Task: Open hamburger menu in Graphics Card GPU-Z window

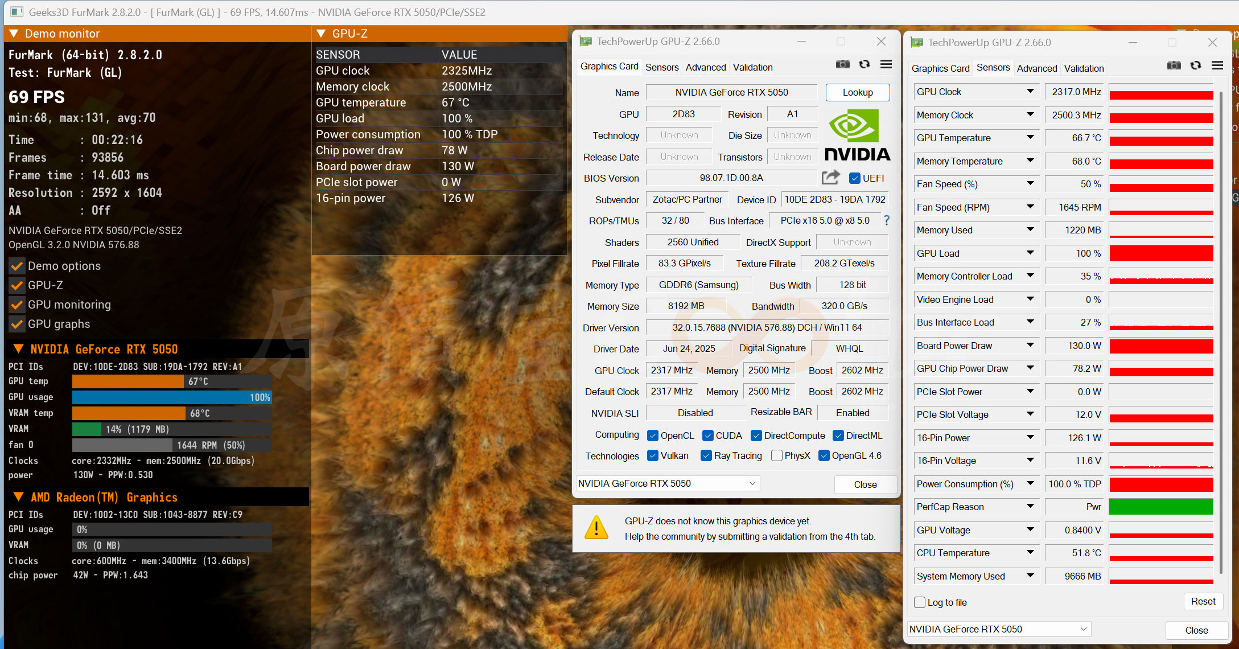Action: click(886, 64)
